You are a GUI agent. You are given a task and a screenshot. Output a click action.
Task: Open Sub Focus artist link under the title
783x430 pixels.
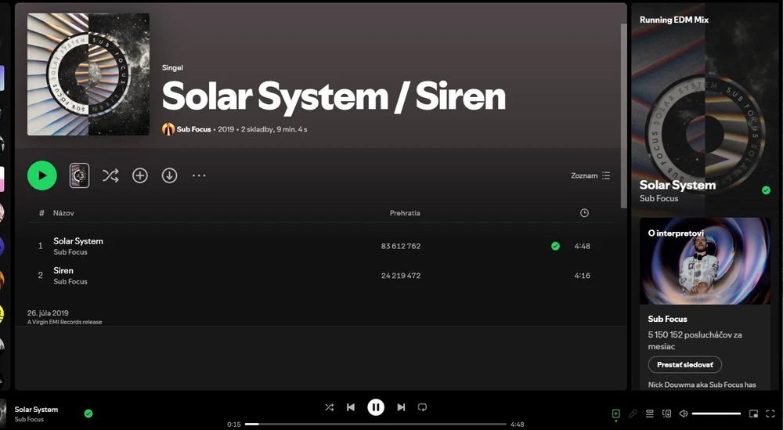pyautogui.click(x=193, y=129)
